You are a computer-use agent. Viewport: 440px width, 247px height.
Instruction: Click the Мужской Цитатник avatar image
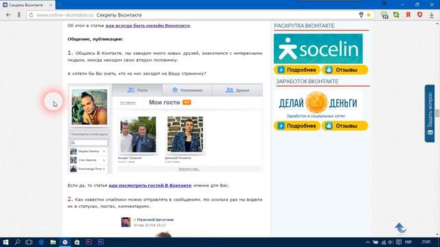click(126, 222)
